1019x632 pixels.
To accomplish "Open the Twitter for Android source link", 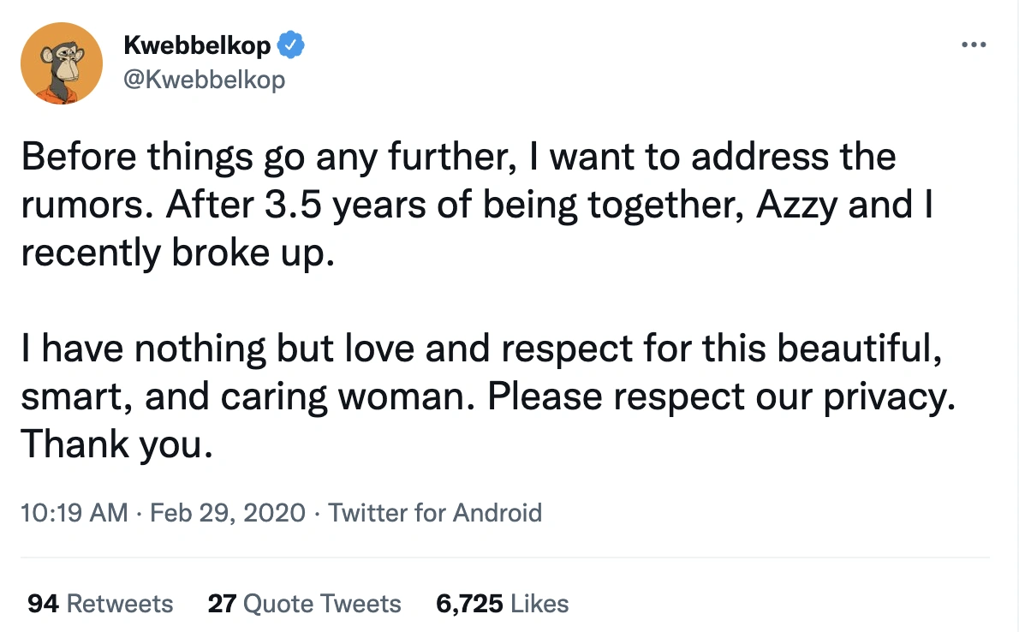I will click(x=435, y=513).
